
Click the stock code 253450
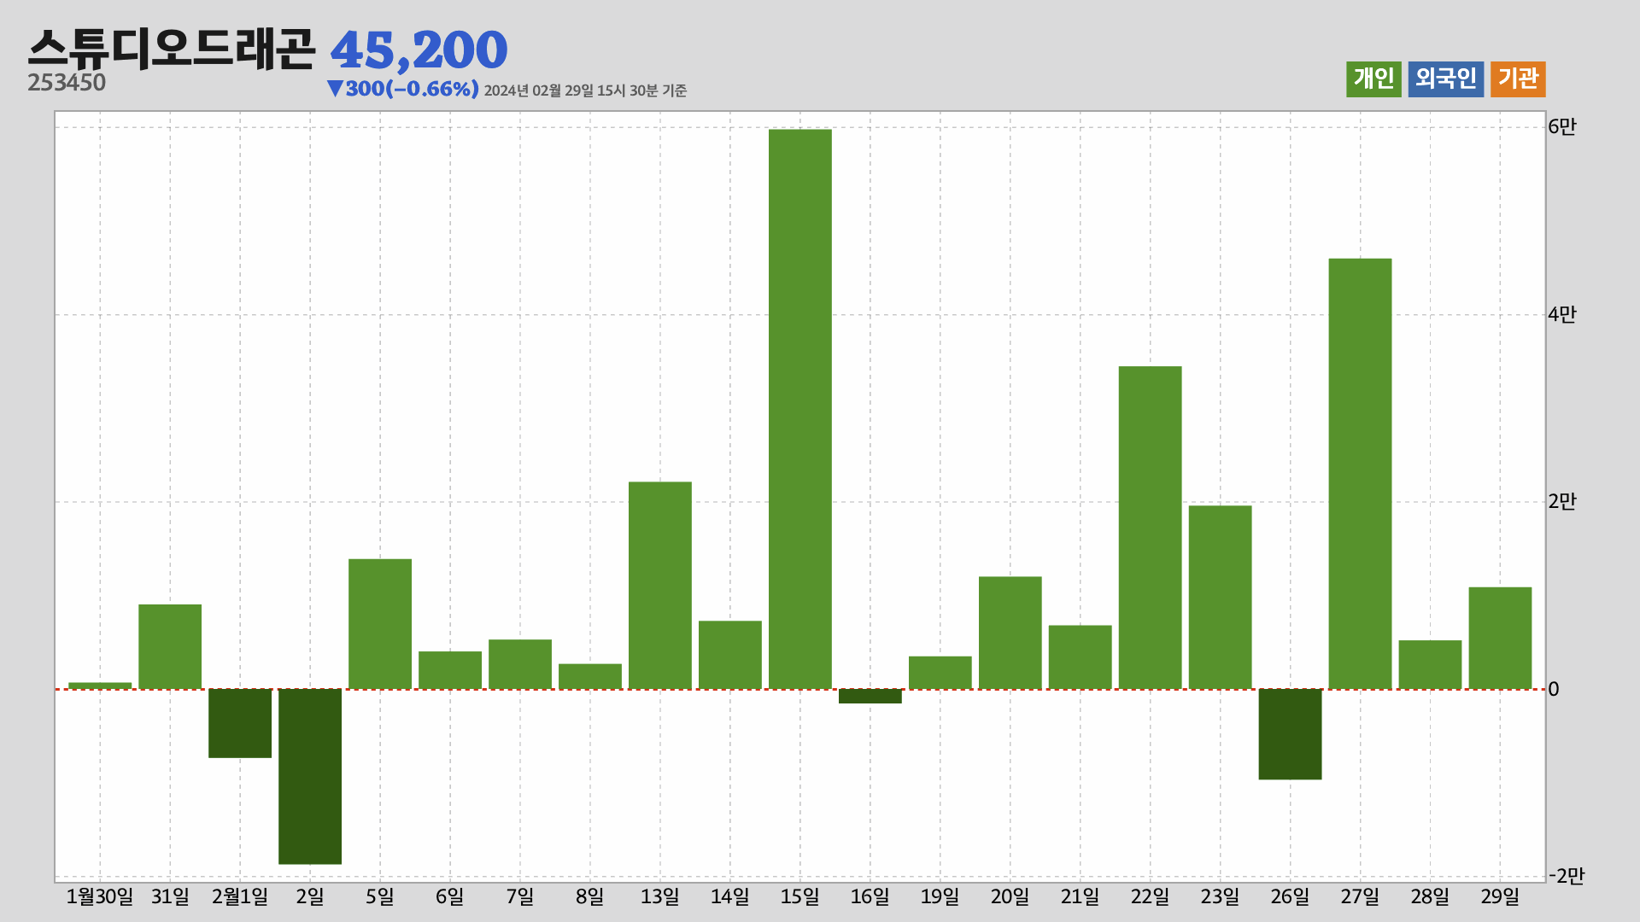(67, 83)
